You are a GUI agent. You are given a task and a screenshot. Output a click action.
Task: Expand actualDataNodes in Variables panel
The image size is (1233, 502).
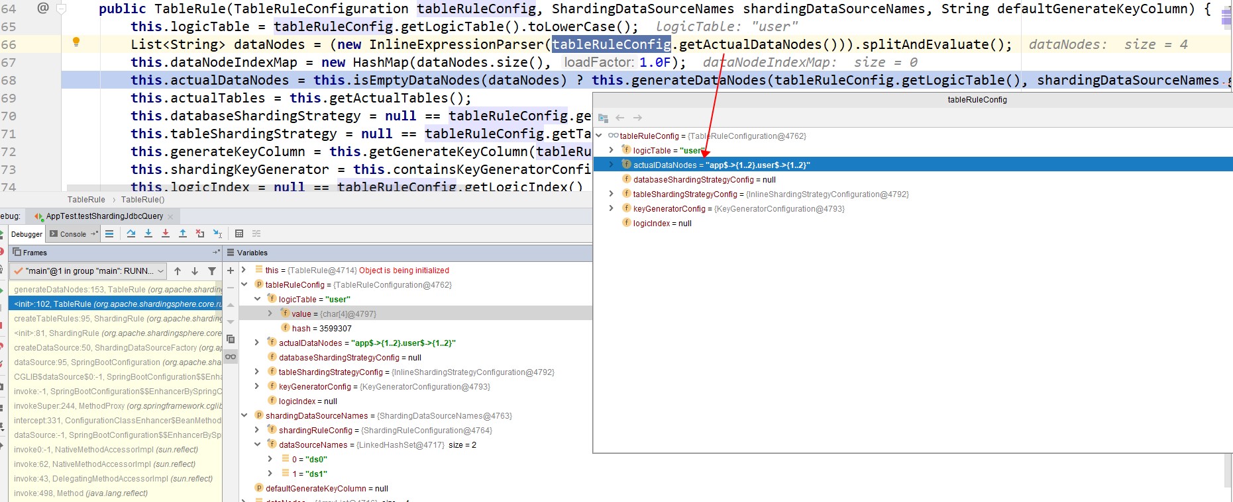point(257,343)
